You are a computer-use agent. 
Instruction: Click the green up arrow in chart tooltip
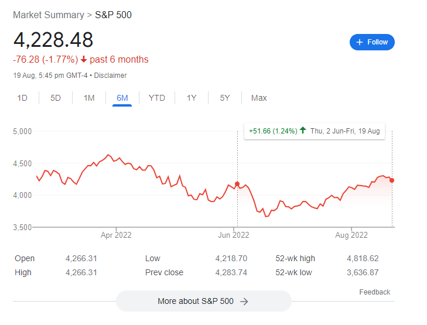[303, 131]
